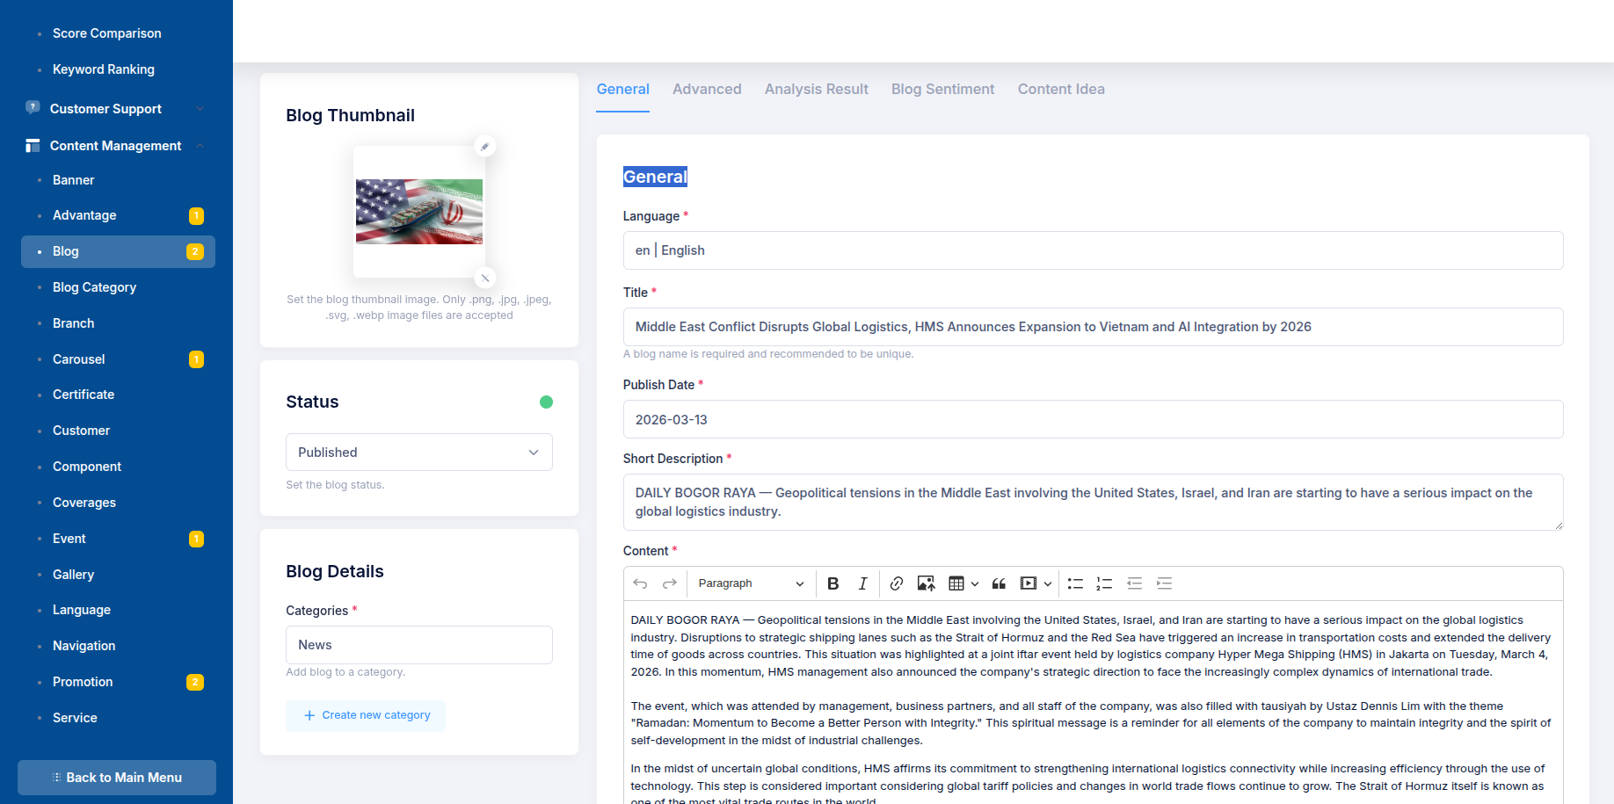The image size is (1614, 804).
Task: Click the Content Management layout icon
Action: [33, 145]
